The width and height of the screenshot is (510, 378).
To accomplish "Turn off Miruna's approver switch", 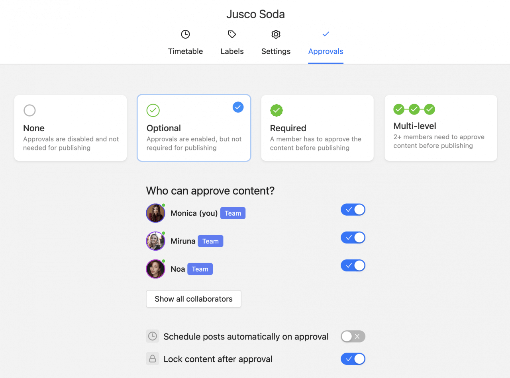I will 353,238.
